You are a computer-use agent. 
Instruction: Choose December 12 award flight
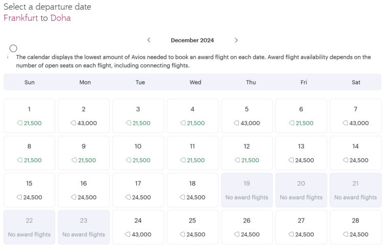pos(247,153)
